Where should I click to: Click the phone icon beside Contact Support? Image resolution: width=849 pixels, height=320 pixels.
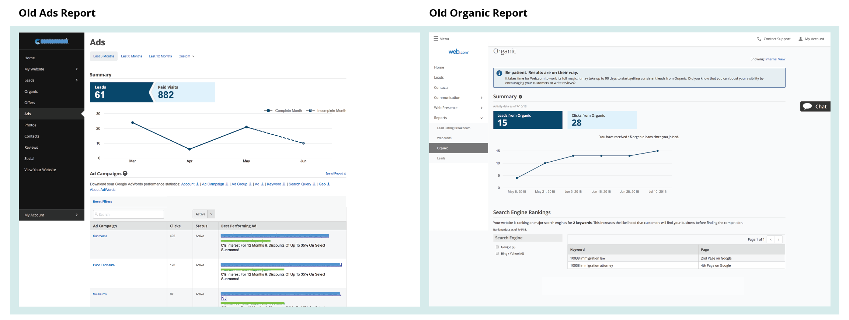click(759, 39)
